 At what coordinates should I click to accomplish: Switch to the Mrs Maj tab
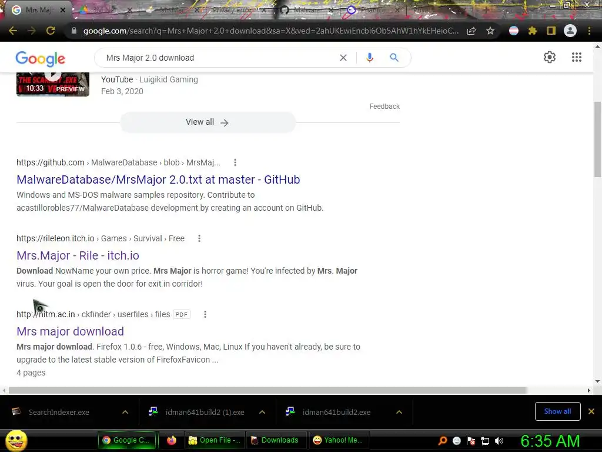click(x=38, y=10)
